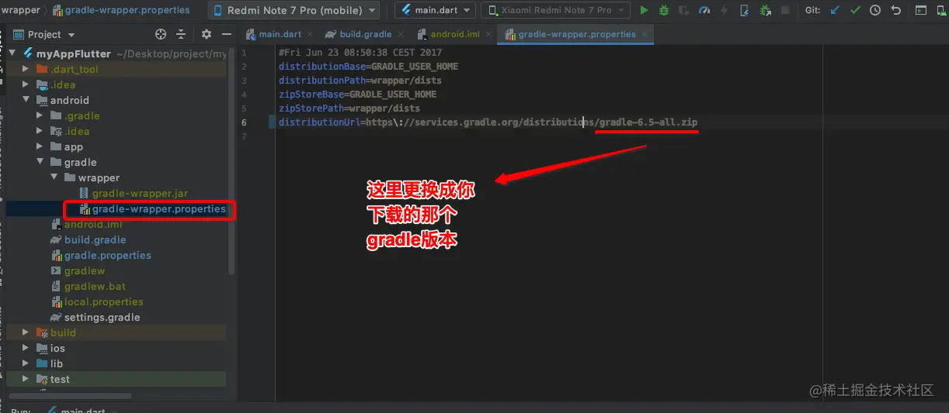Open local.properties in project tree
Viewport: 949px width, 413px height.
pos(103,301)
